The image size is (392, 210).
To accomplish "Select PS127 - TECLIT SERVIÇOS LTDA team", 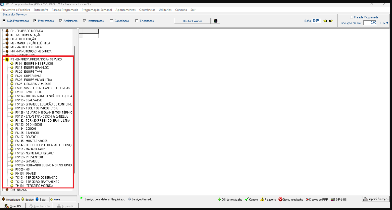I will (36, 108).
